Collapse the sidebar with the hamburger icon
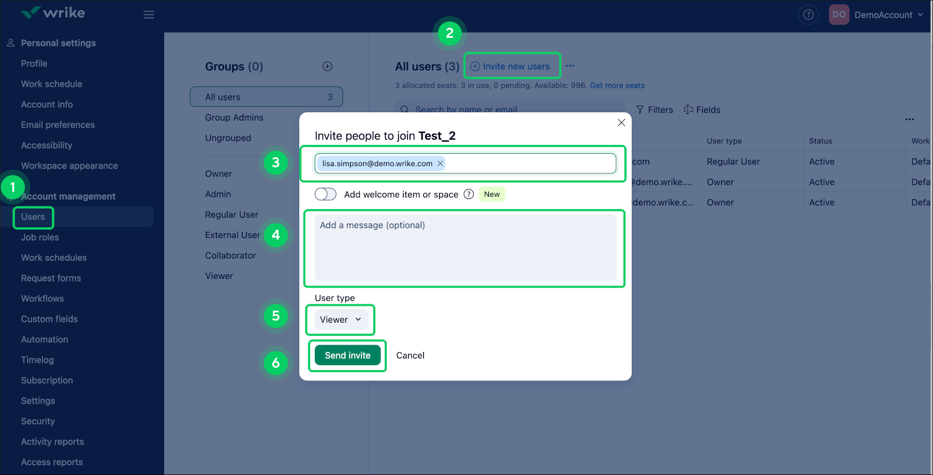This screenshot has height=475, width=933. pyautogui.click(x=149, y=14)
